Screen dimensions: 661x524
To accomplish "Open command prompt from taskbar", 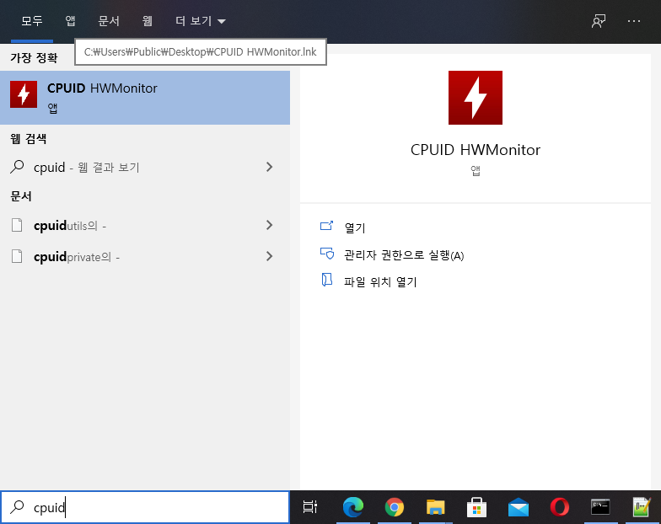I will (600, 507).
